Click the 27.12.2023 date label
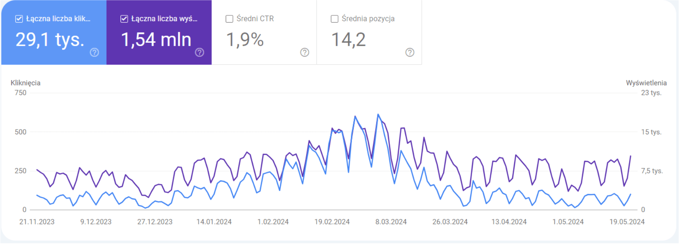The height and width of the screenshot is (244, 679). click(155, 222)
